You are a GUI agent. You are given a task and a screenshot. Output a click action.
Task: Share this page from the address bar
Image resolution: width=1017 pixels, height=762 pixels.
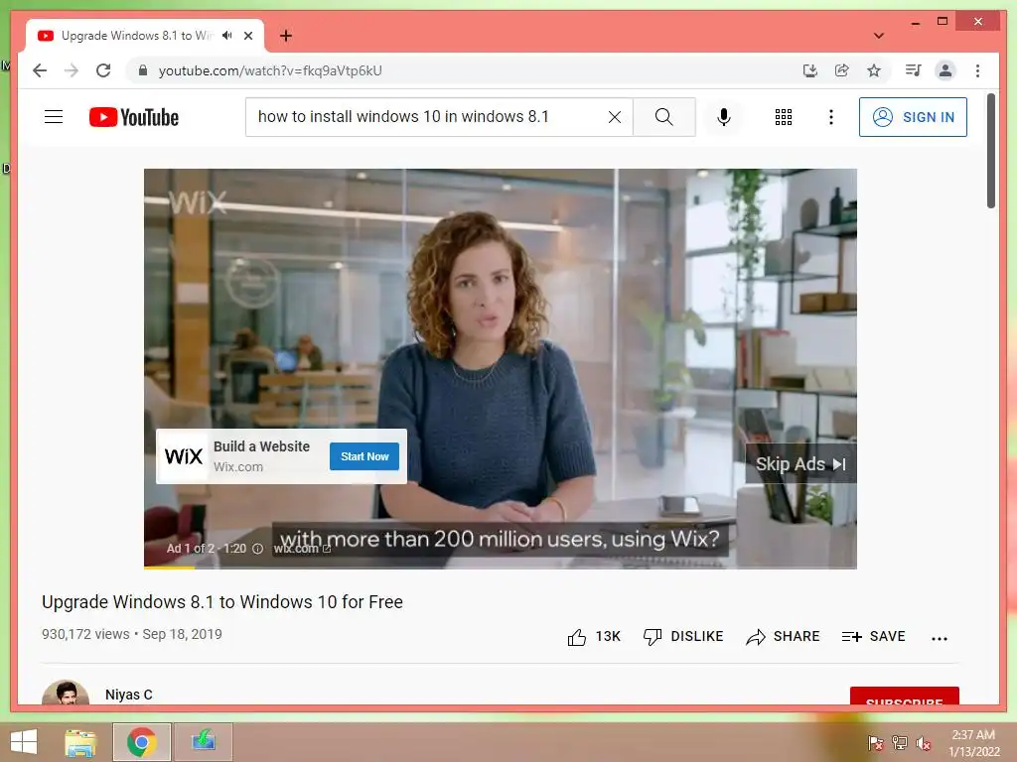click(842, 70)
